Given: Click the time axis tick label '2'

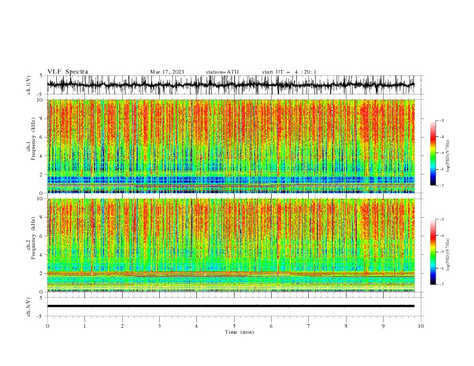Looking at the screenshot, I should pyautogui.click(x=122, y=326).
